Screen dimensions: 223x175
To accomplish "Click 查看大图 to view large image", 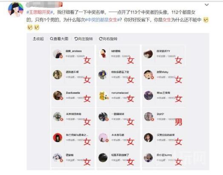I will pos(59,39).
